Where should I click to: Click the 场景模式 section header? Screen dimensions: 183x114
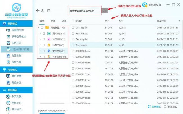tap(16, 24)
